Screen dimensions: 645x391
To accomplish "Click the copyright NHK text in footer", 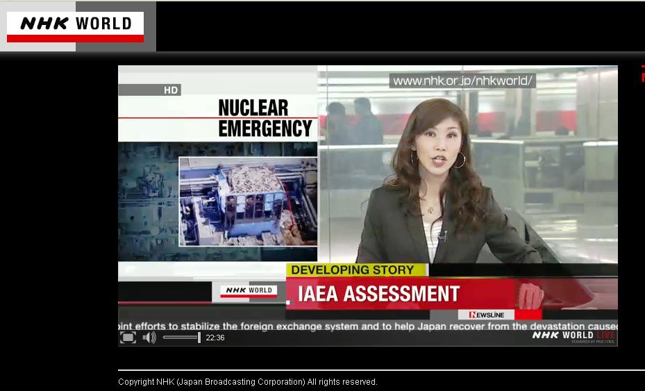I will (248, 382).
